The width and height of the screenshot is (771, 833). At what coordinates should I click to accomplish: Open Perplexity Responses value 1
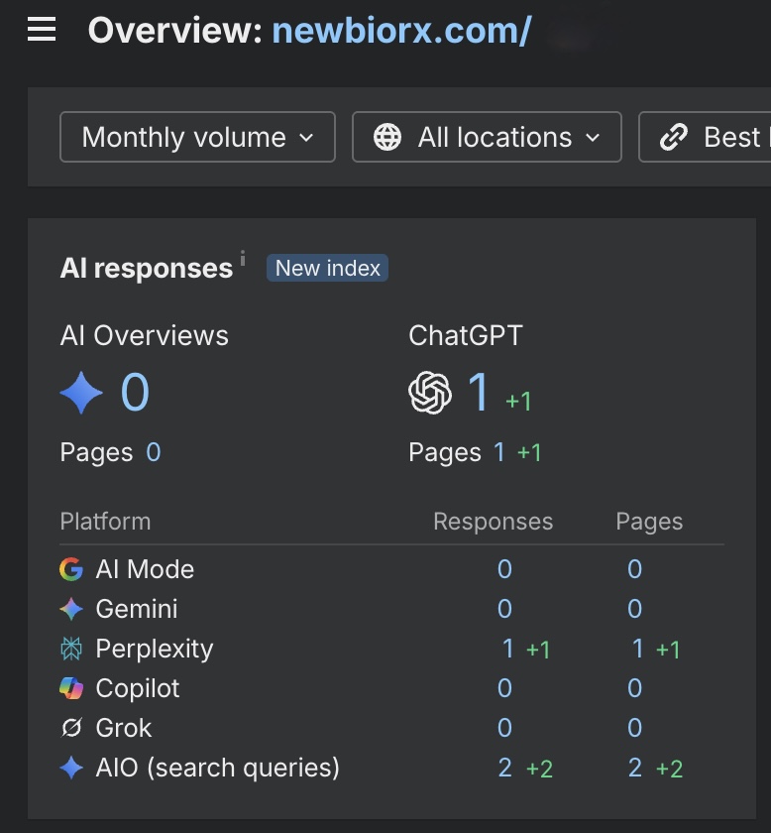click(507, 649)
